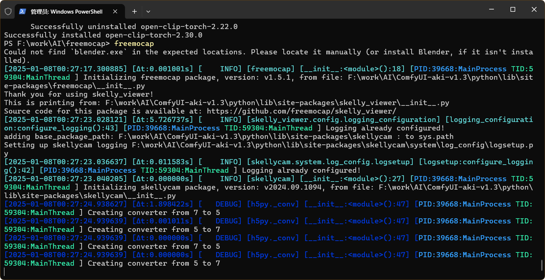Click timestamp '2025-01-08T00:27:23.040205'
The image size is (545, 280).
click(66, 179)
